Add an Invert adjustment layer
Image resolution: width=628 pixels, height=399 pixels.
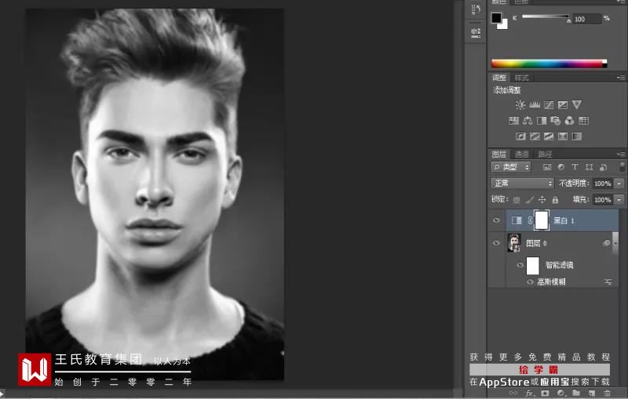point(520,136)
